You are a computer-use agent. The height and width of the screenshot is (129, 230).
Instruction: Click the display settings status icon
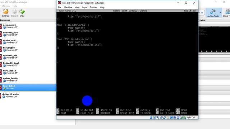(x=171, y=118)
